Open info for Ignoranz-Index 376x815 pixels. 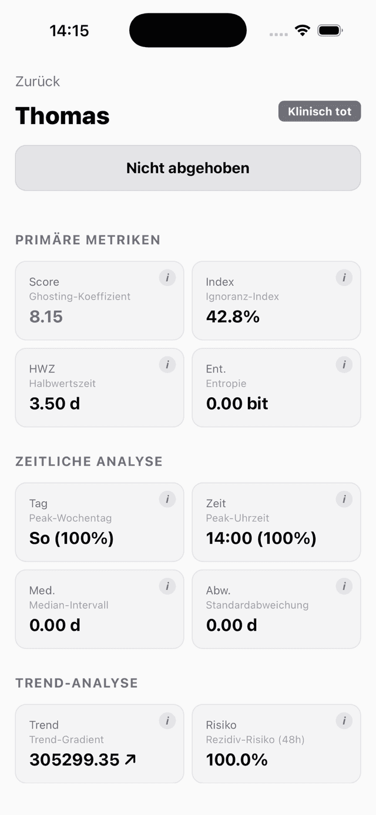click(x=344, y=278)
